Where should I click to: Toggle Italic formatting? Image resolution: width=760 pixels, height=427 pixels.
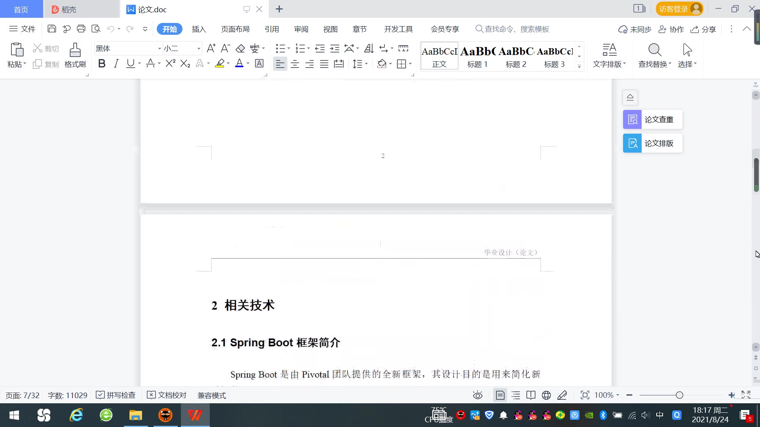coord(116,63)
